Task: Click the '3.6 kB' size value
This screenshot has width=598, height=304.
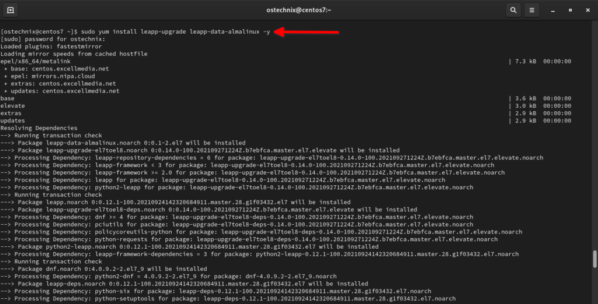Action: [526, 98]
